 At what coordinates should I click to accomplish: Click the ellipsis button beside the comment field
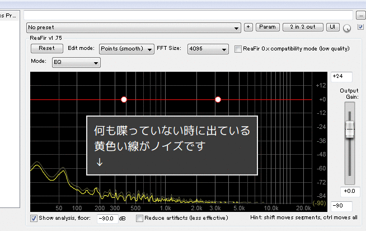click(x=360, y=15)
